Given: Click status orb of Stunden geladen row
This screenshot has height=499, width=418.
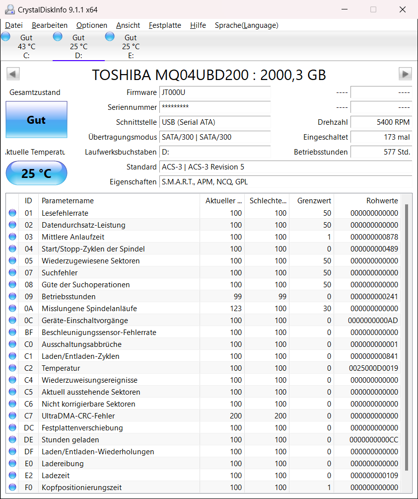Looking at the screenshot, I should pyautogui.click(x=12, y=439).
